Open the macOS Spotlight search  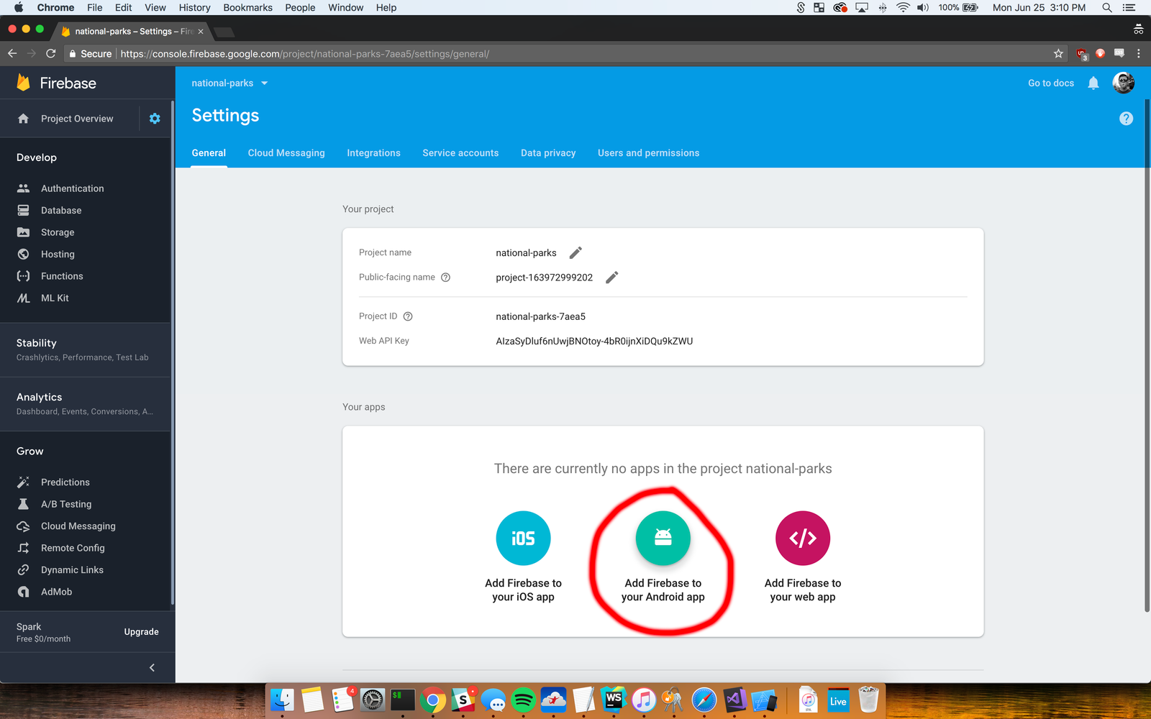click(1107, 7)
